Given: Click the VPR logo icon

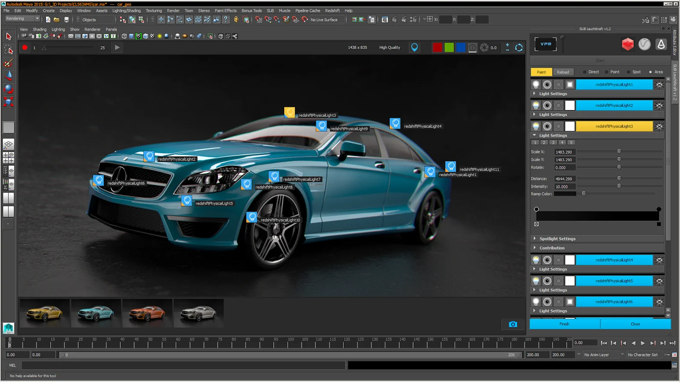Looking at the screenshot, I should (x=546, y=44).
